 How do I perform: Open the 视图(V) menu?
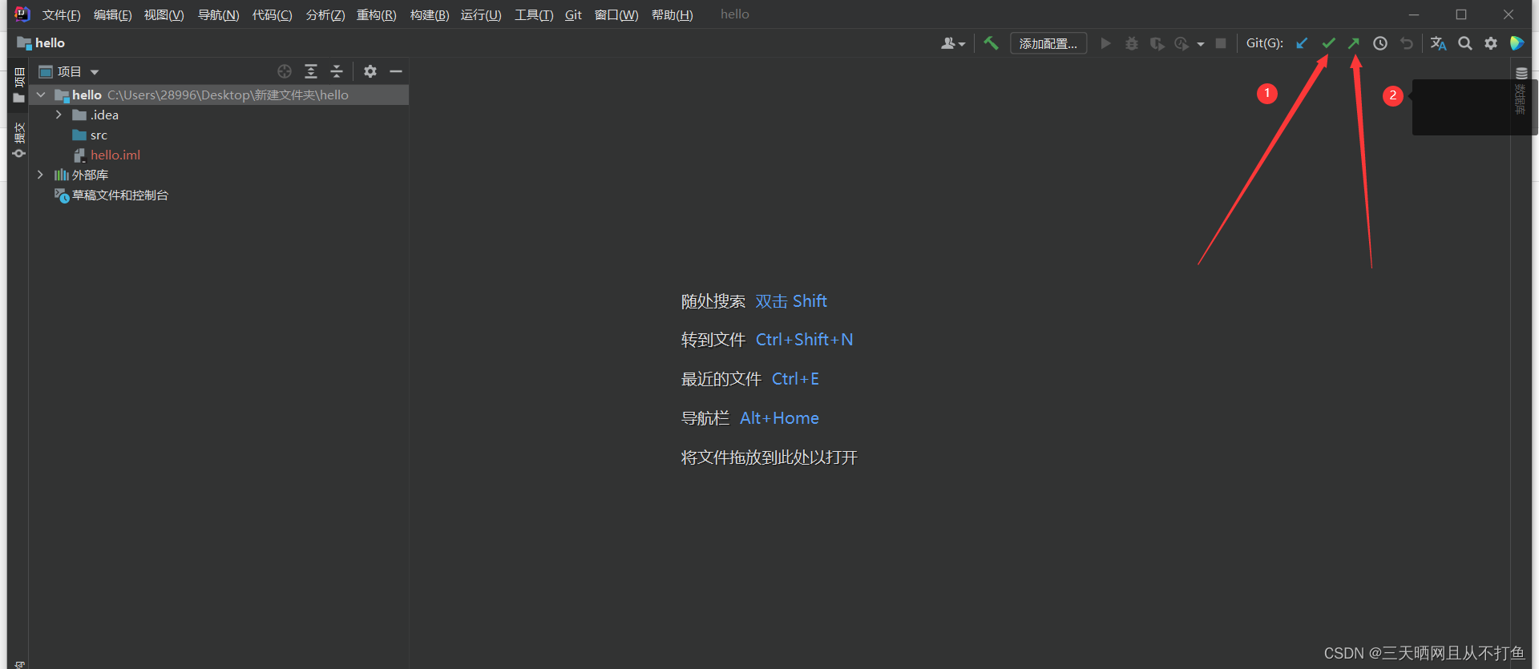[x=164, y=14]
